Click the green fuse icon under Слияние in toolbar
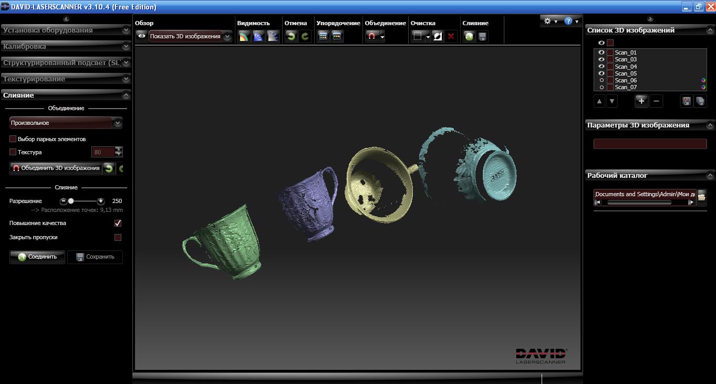 tap(469, 36)
